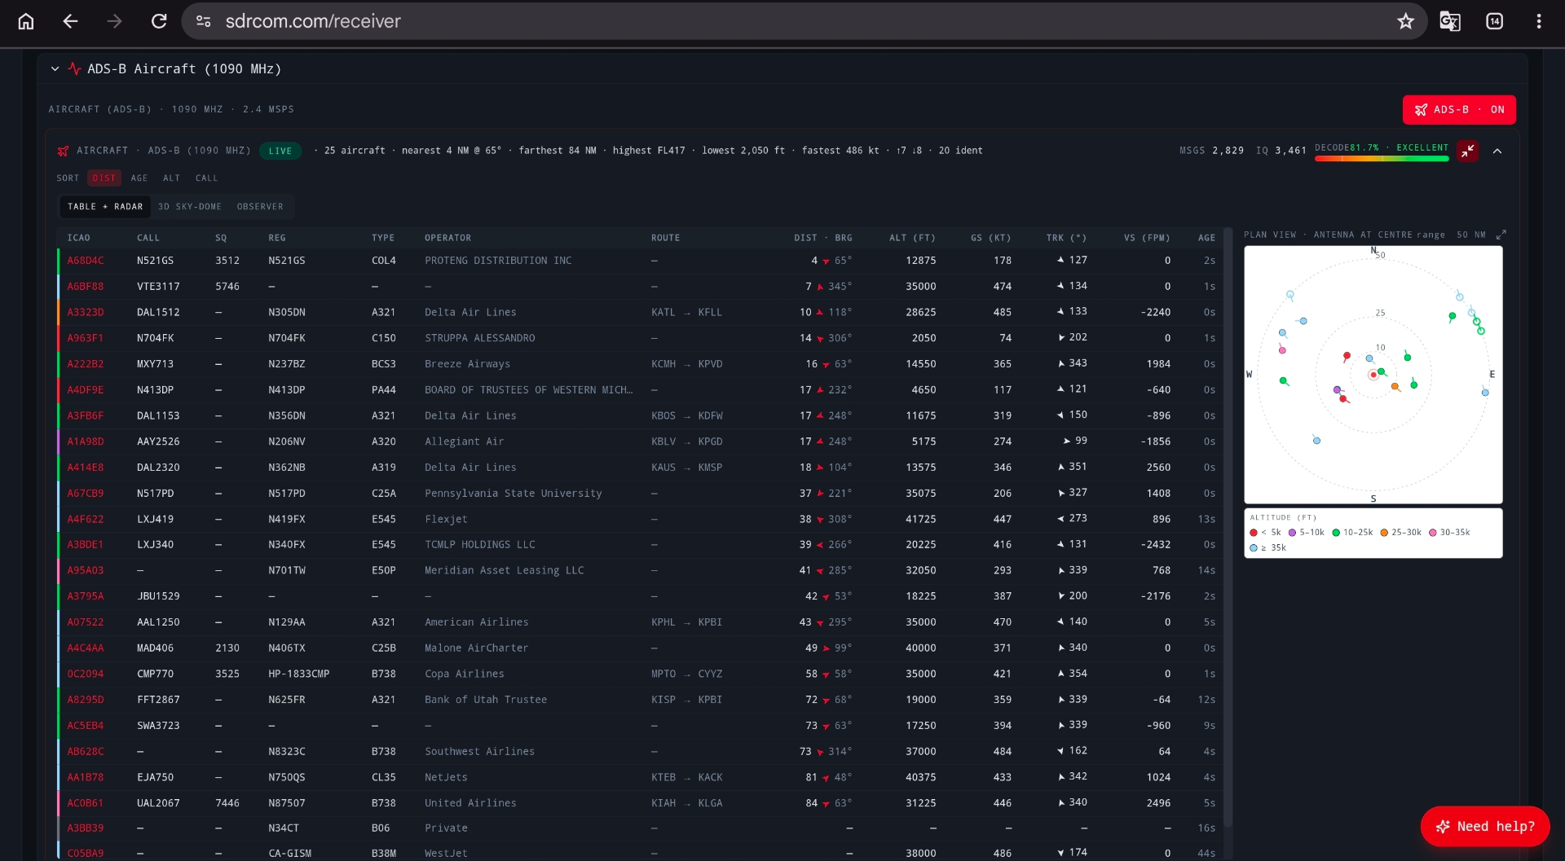Viewport: 1565px width, 861px height.
Task: Click operator Pennsylvania State University
Action: point(514,493)
